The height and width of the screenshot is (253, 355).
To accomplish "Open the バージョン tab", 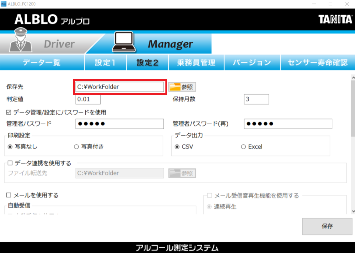I will coord(252,62).
